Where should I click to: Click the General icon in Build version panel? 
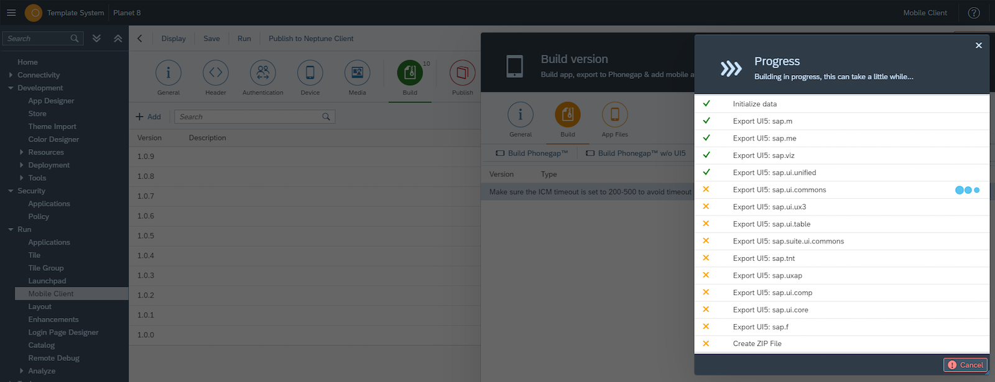521,114
